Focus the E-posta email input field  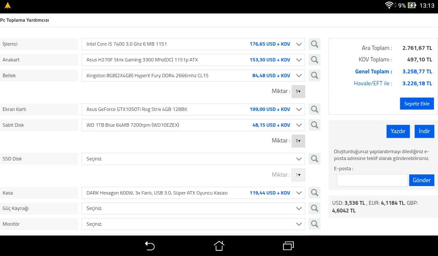tap(372, 180)
